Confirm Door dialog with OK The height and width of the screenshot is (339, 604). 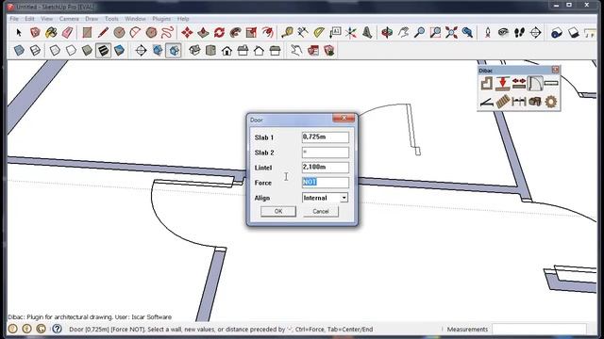pyautogui.click(x=278, y=211)
